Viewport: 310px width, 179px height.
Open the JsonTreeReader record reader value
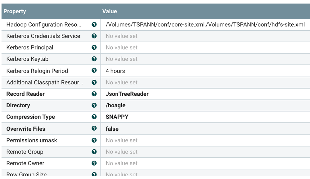click(127, 94)
